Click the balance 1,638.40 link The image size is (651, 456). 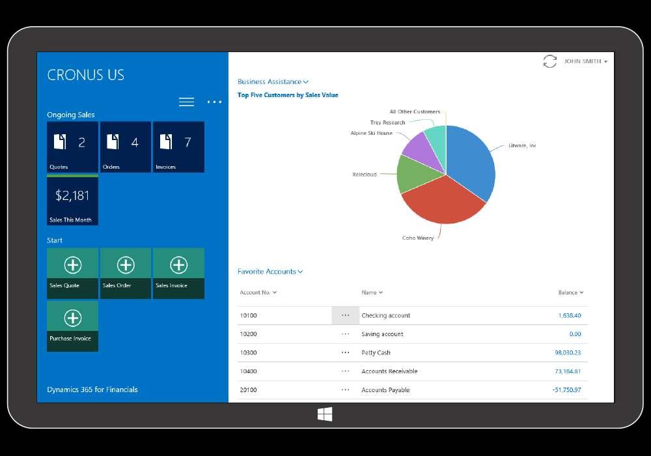[570, 316]
